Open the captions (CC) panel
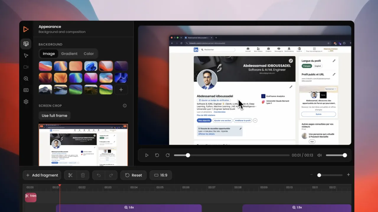 pos(26,90)
